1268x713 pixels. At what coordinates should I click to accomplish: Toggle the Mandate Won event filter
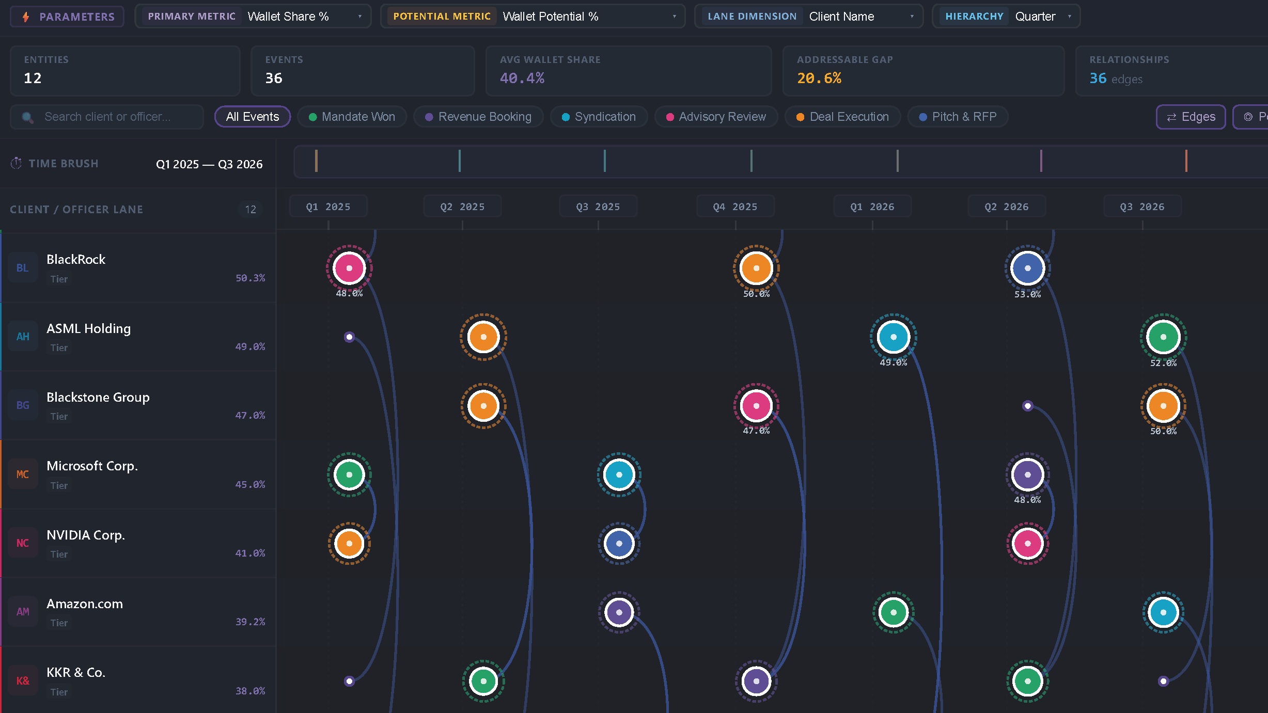point(352,117)
